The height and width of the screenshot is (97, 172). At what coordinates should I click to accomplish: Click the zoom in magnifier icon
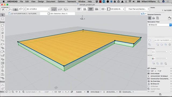coord(13,92)
